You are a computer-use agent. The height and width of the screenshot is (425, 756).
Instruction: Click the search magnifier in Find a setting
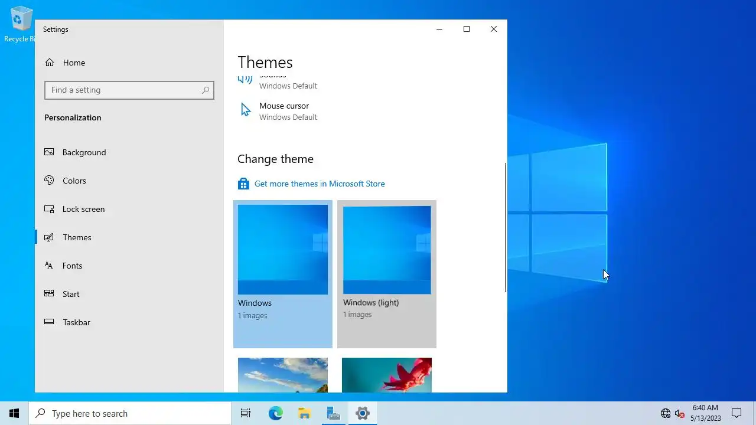click(x=206, y=90)
